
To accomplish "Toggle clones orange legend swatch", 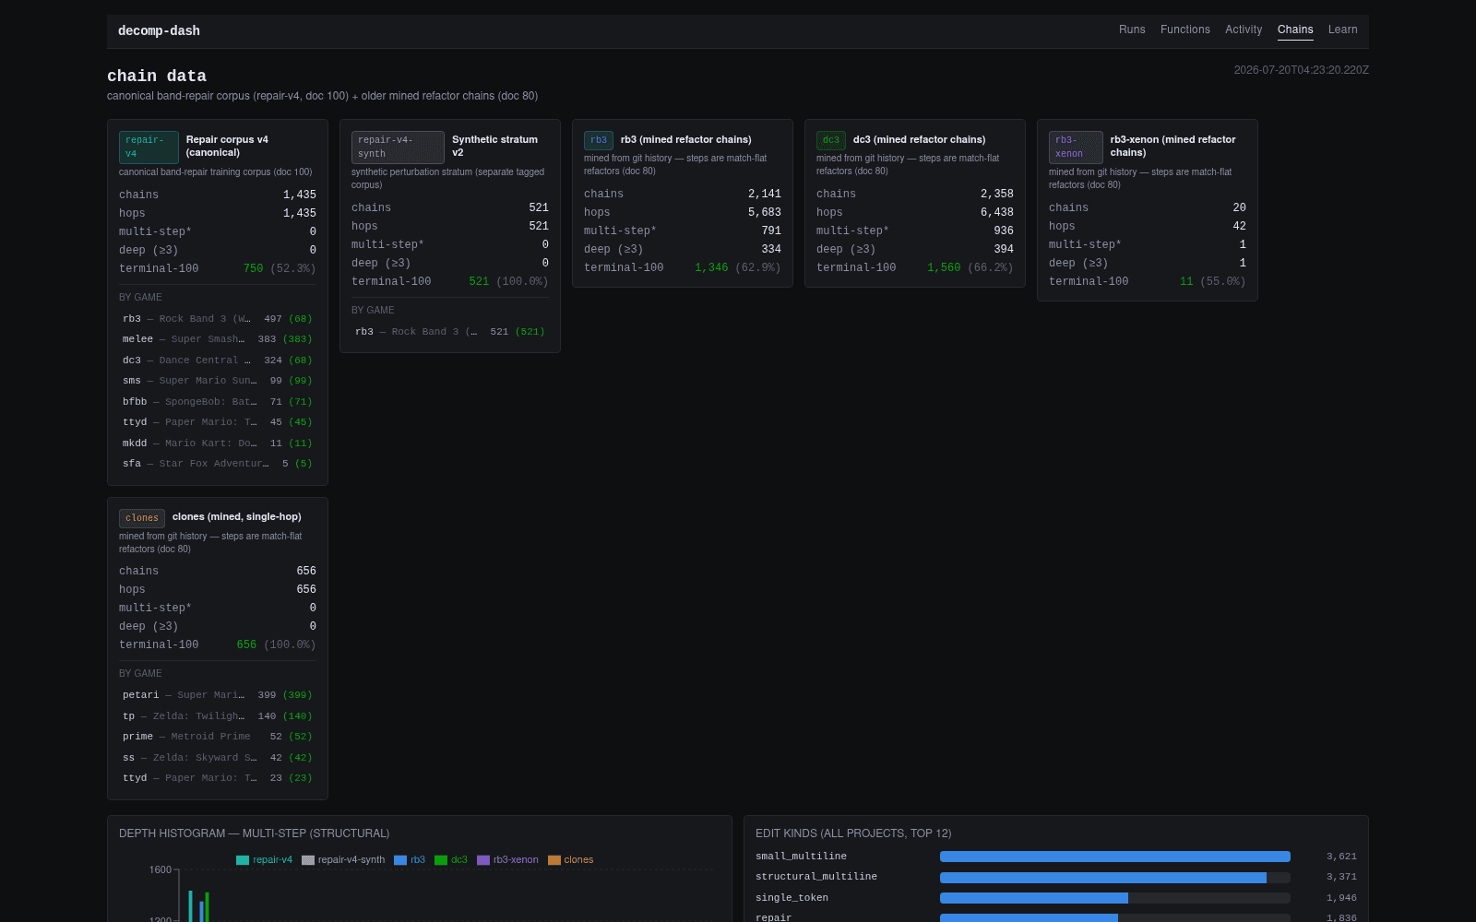I will (x=554, y=860).
